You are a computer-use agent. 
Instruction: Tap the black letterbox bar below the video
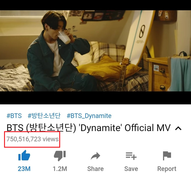pos(95,98)
